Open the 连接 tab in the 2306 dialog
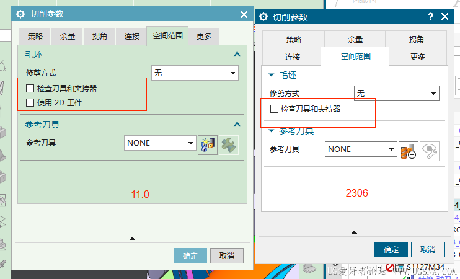Image resolution: width=460 pixels, height=279 pixels. [292, 56]
